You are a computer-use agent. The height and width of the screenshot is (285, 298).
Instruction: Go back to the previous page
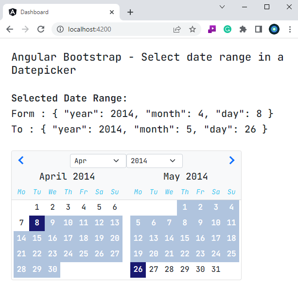pos(10,29)
